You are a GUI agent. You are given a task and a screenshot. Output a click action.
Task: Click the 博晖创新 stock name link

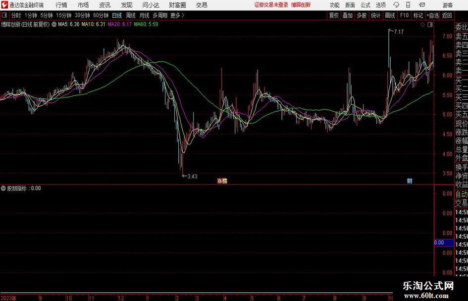(x=301, y=5)
